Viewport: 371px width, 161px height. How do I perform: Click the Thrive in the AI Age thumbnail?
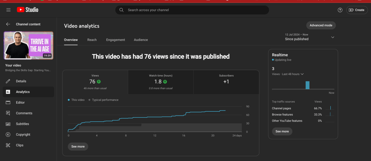click(28, 45)
